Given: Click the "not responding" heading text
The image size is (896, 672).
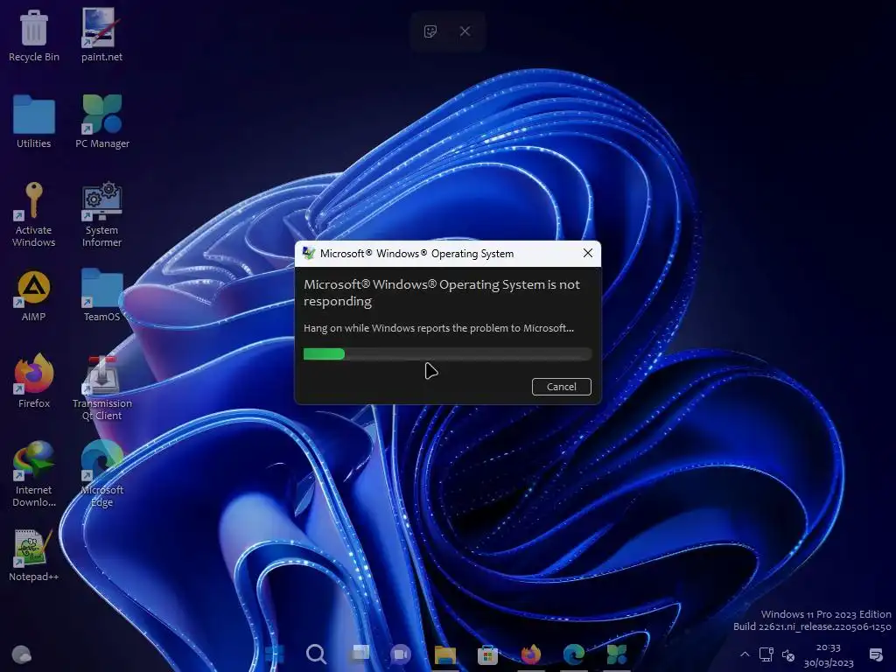Looking at the screenshot, I should (442, 292).
